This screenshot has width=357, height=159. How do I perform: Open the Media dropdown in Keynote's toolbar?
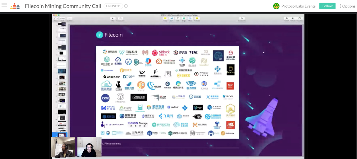[190, 19]
